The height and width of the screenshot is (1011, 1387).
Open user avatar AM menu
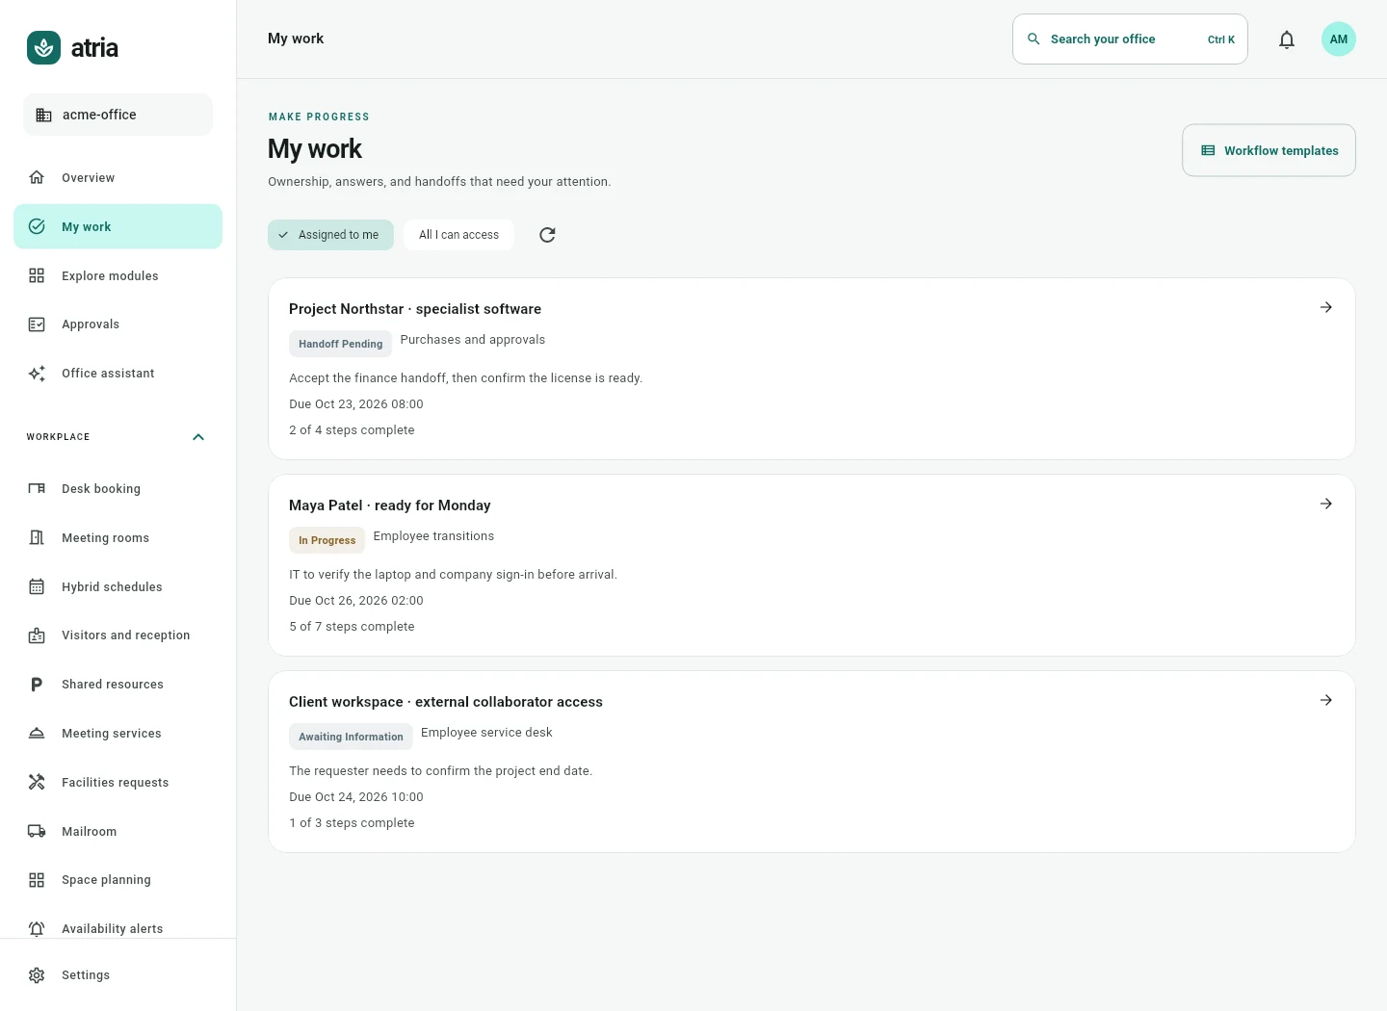[x=1339, y=39]
